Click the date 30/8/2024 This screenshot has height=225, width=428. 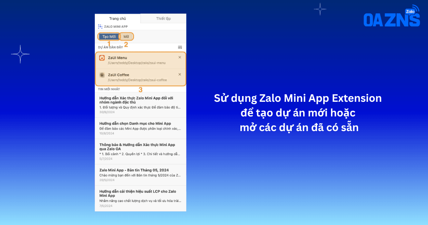[x=107, y=112]
